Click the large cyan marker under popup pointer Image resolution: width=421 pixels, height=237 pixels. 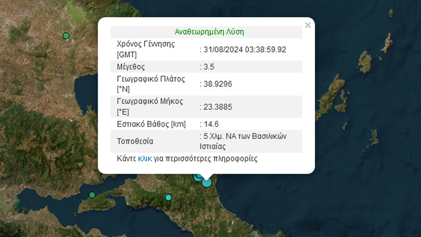(x=207, y=183)
